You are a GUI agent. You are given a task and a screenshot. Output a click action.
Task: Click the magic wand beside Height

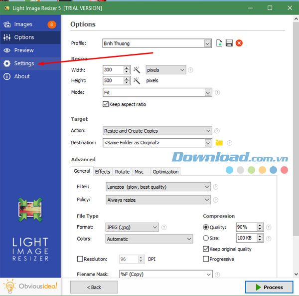tap(137, 80)
